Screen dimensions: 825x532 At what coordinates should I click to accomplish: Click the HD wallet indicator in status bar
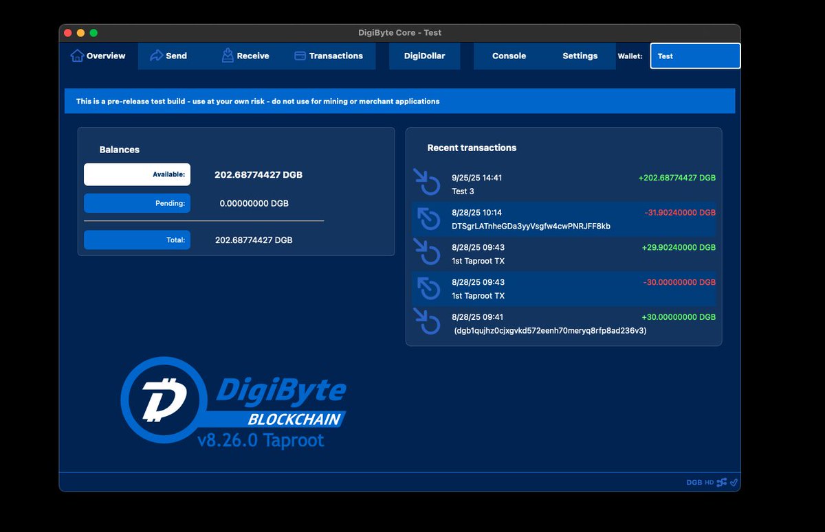(x=709, y=483)
